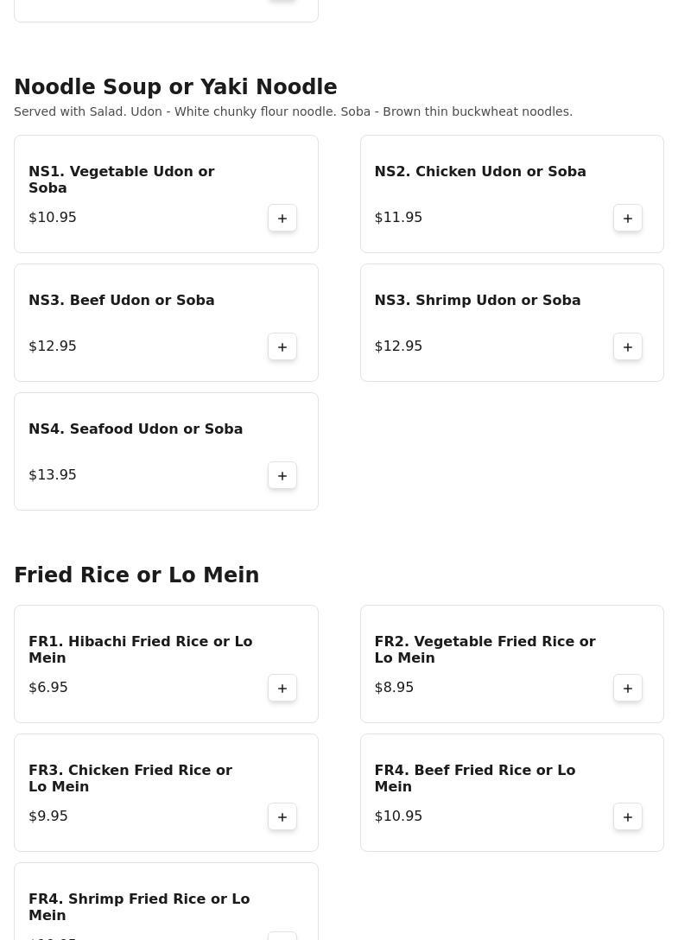This screenshot has height=940, width=678.
Task: Add FR3 Chicken Fried Rice to cart
Action: [x=282, y=816]
